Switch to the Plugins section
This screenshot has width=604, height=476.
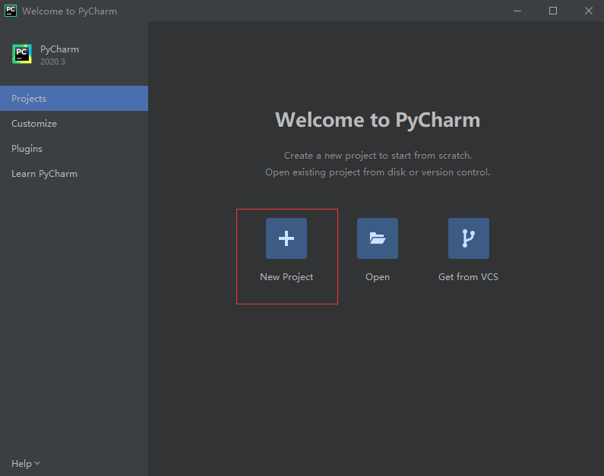(74, 149)
